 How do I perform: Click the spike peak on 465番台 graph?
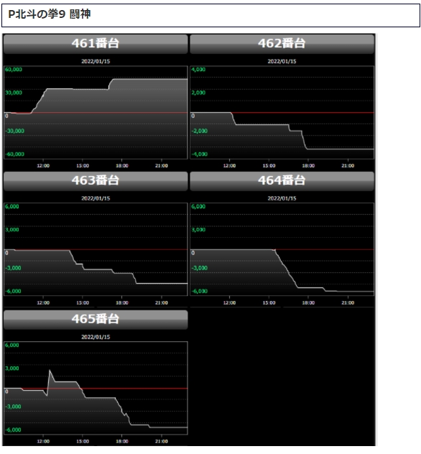tap(50, 371)
